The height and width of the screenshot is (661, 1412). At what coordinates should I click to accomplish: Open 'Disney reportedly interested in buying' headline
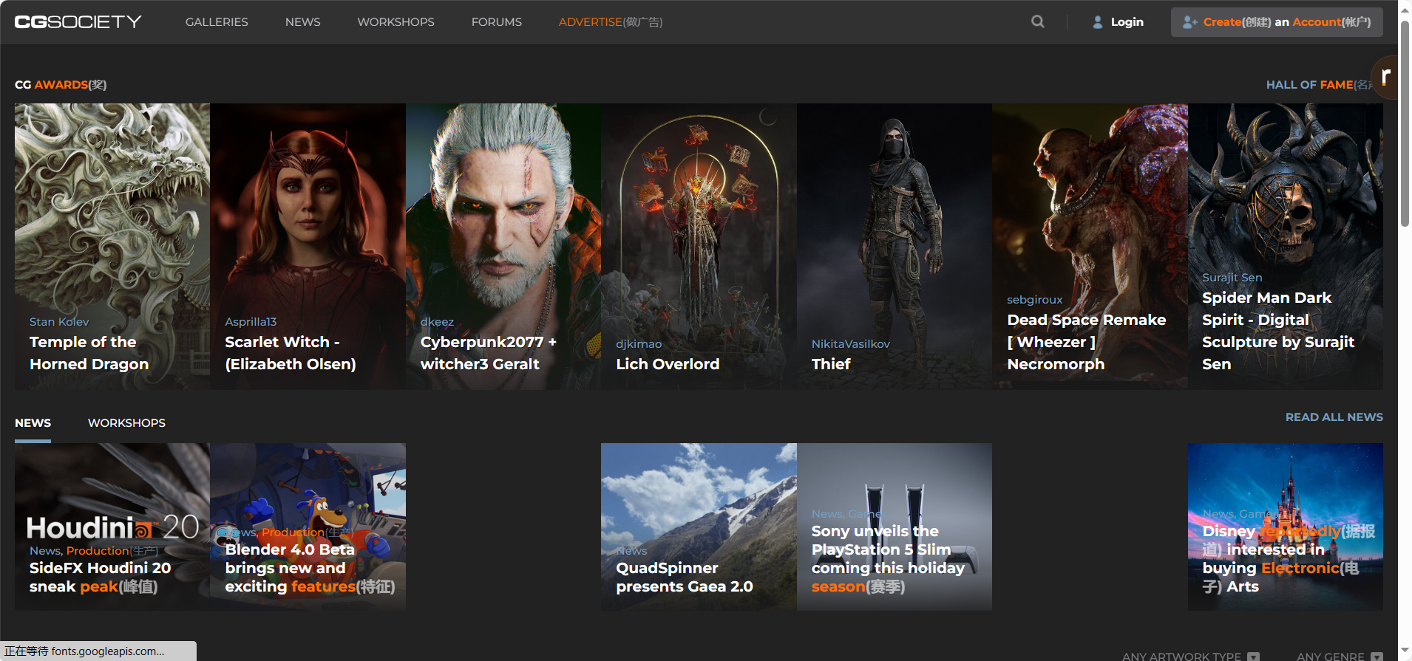1289,559
